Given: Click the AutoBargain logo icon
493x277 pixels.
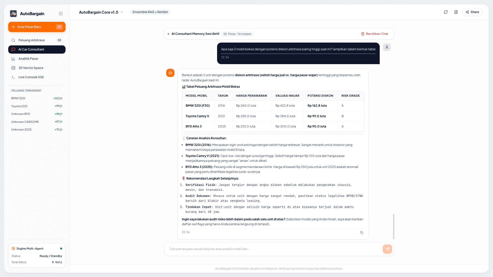Looking at the screenshot, I should pos(13,14).
